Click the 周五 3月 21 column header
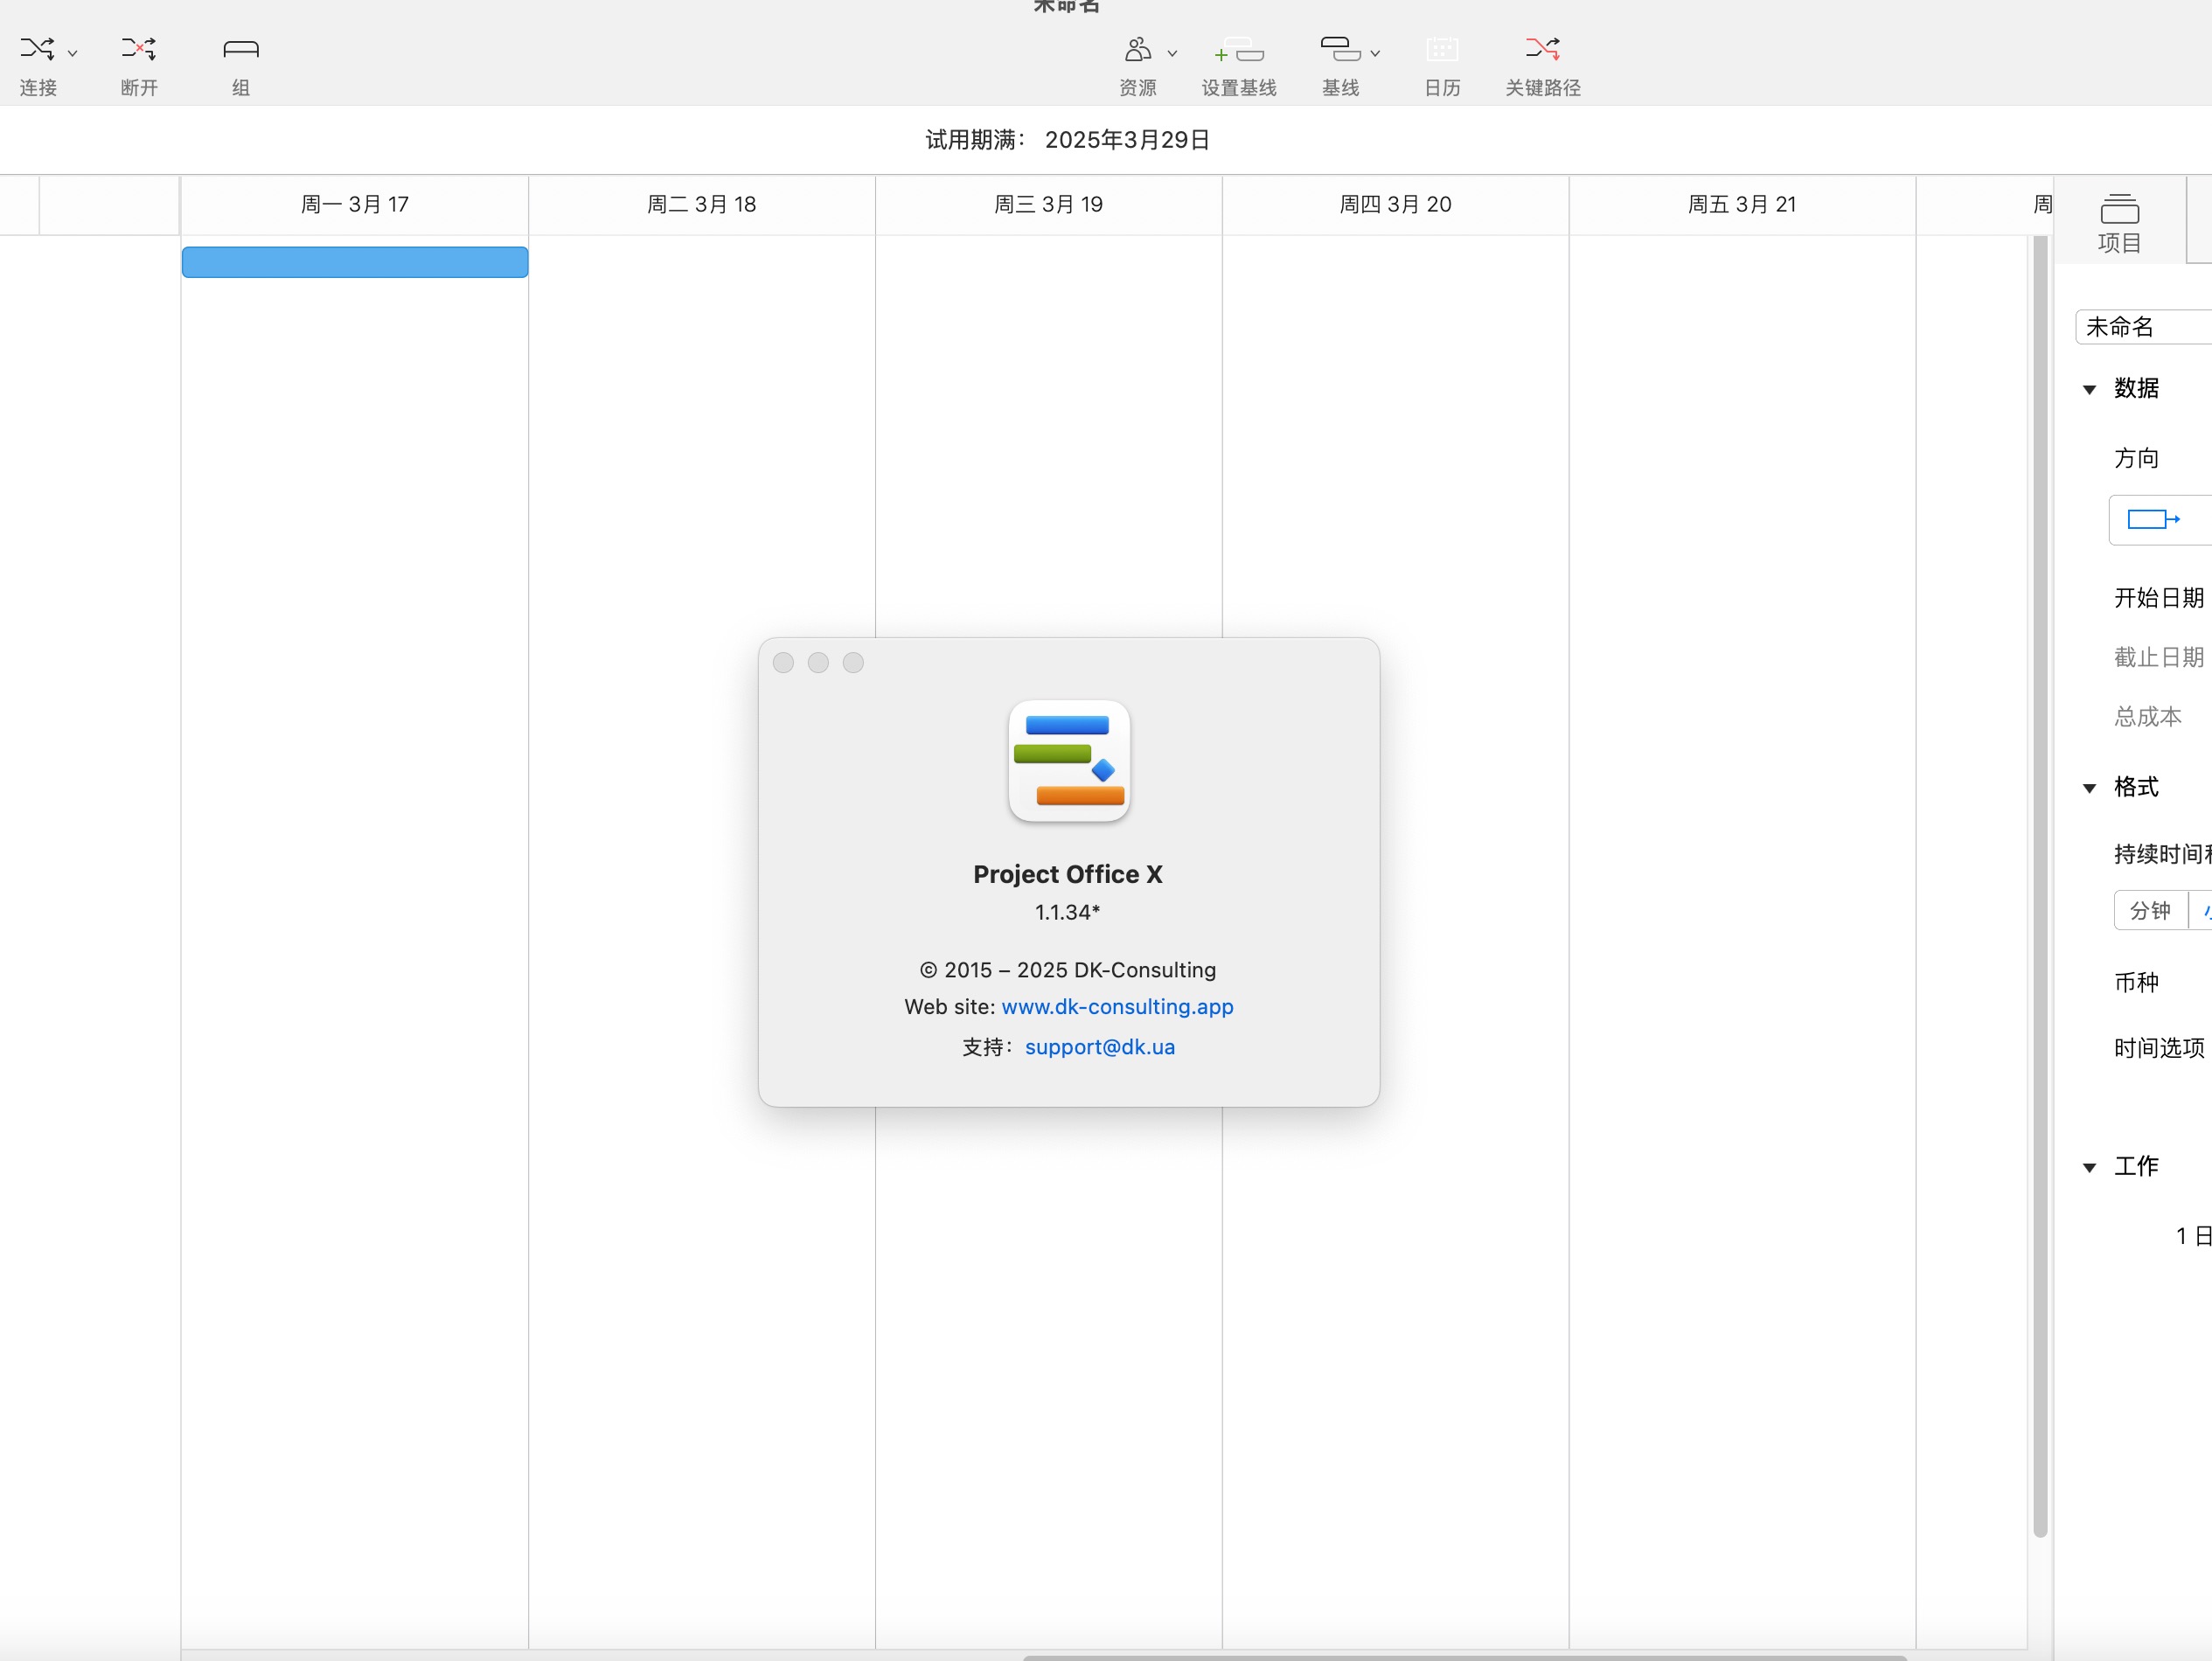The image size is (2212, 1661). tap(1743, 204)
